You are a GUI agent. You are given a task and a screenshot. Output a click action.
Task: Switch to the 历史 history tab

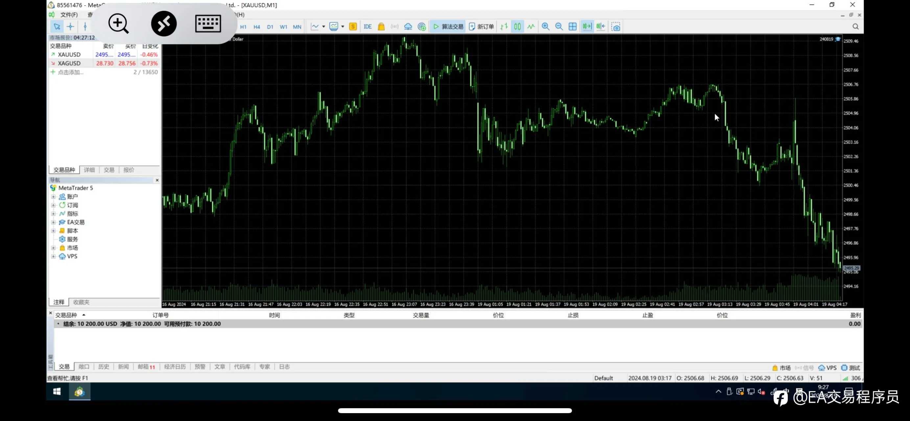click(104, 366)
